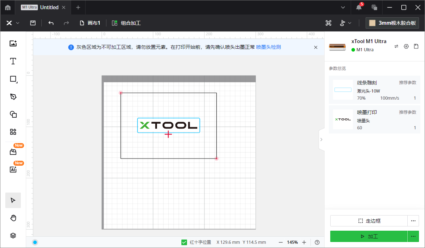Expand the tab list chevron

(343, 7)
